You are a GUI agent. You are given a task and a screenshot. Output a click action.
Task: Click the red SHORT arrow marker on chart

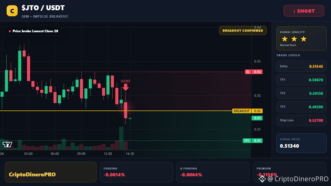[x=126, y=87]
